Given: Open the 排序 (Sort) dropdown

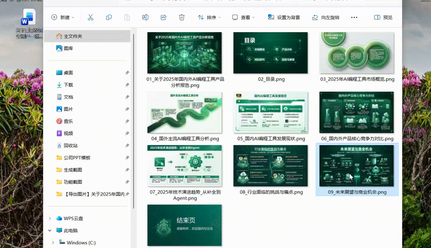Looking at the screenshot, I should (x=209, y=17).
